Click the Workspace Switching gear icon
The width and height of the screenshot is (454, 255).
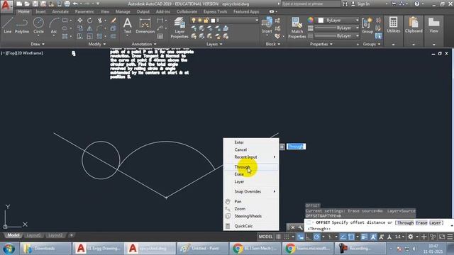[411, 237]
